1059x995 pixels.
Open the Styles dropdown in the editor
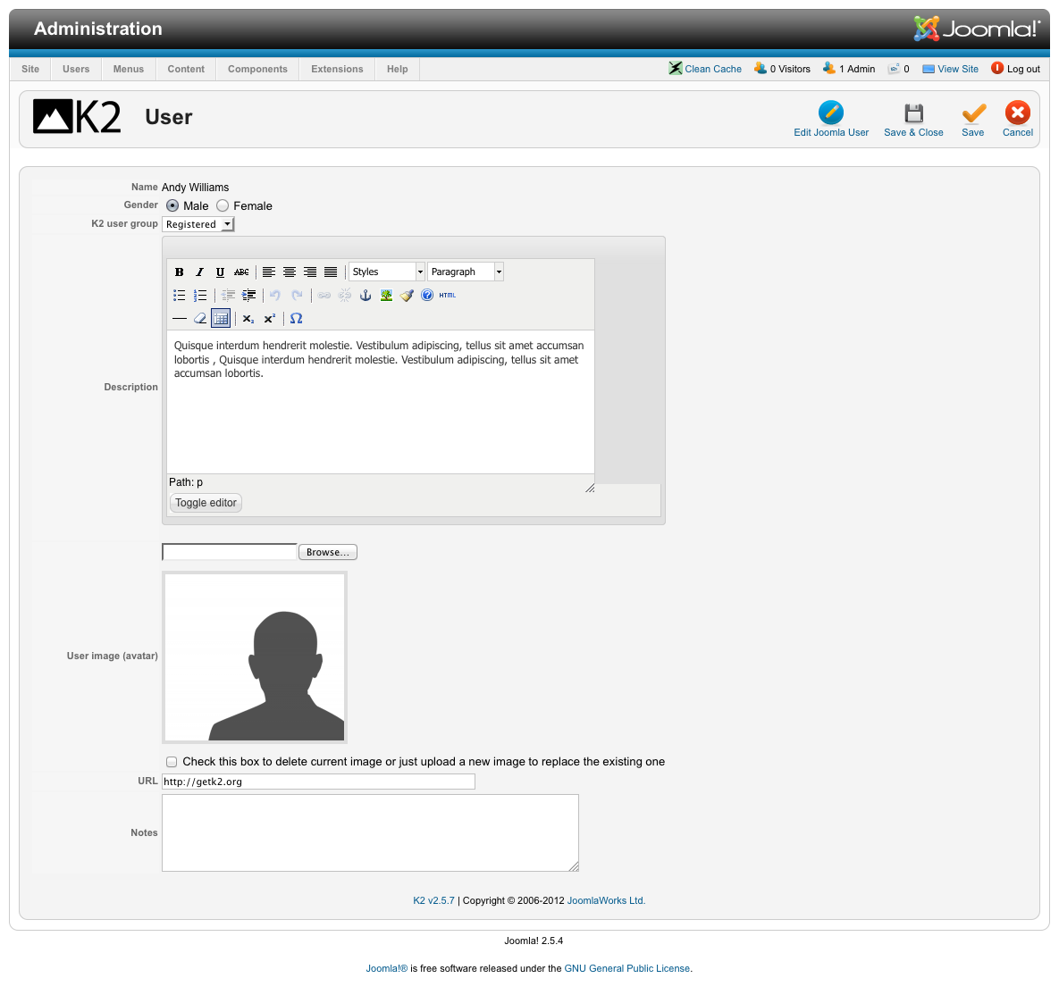pyautogui.click(x=386, y=272)
